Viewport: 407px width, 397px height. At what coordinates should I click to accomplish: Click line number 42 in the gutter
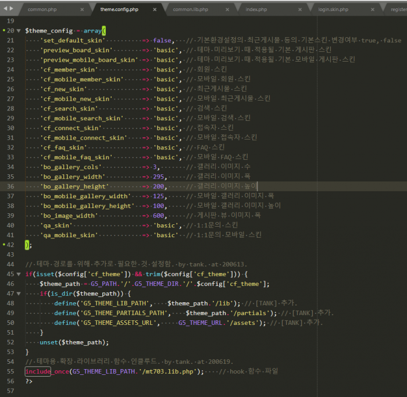(11, 245)
